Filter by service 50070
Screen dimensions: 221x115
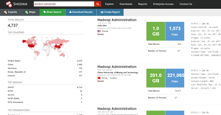pyautogui.click(x=11, y=87)
